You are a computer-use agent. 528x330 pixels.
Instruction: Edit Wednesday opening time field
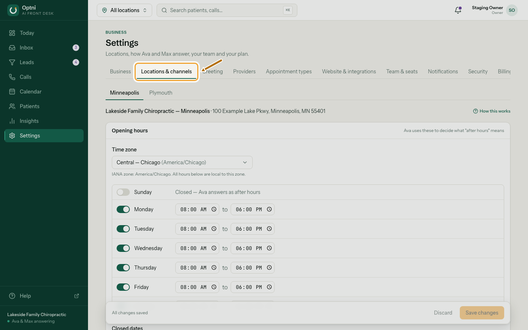(x=197, y=248)
